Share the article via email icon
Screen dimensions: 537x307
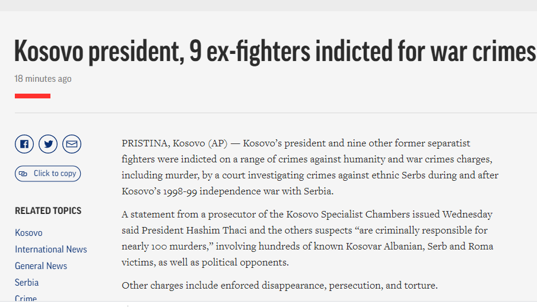[x=72, y=144]
